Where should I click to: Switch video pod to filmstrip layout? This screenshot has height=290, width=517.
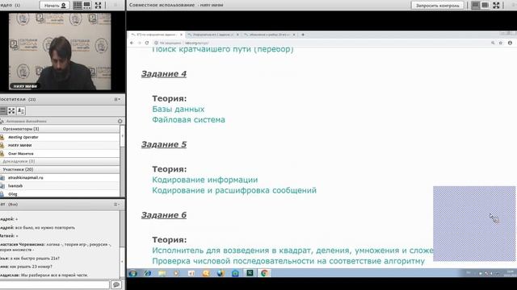[x=87, y=6]
